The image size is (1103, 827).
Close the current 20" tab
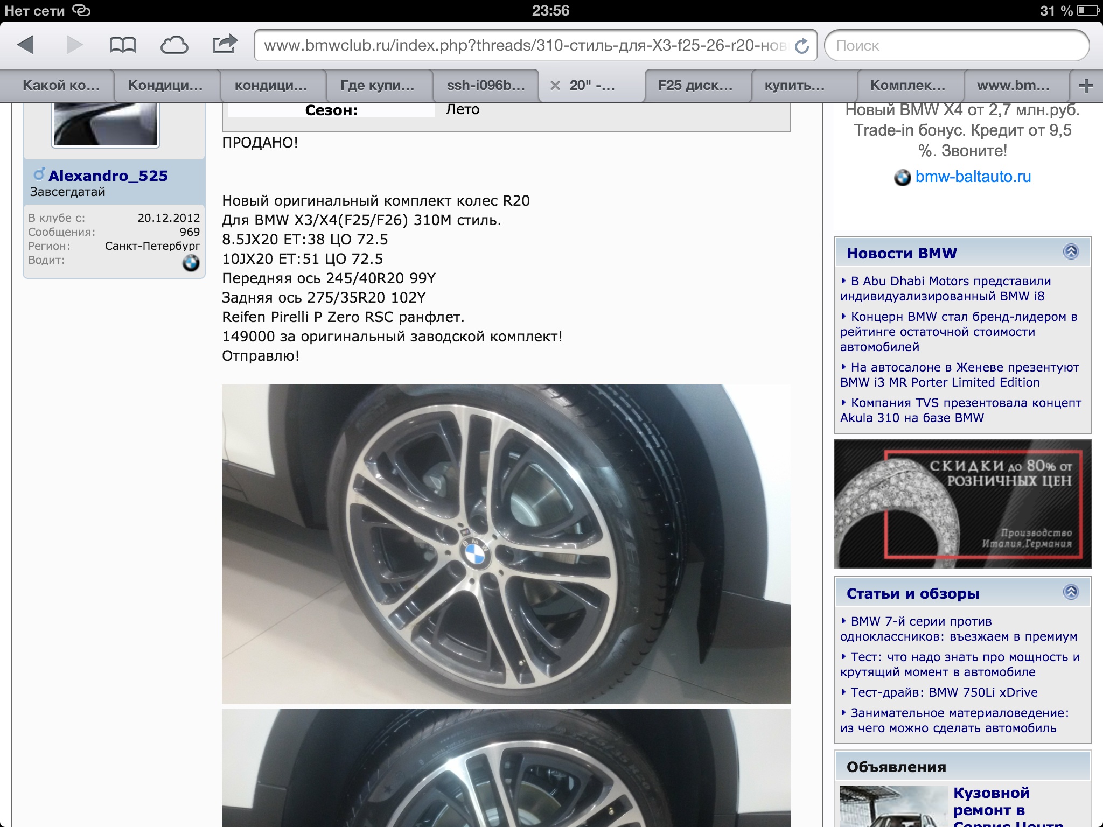pyautogui.click(x=555, y=86)
